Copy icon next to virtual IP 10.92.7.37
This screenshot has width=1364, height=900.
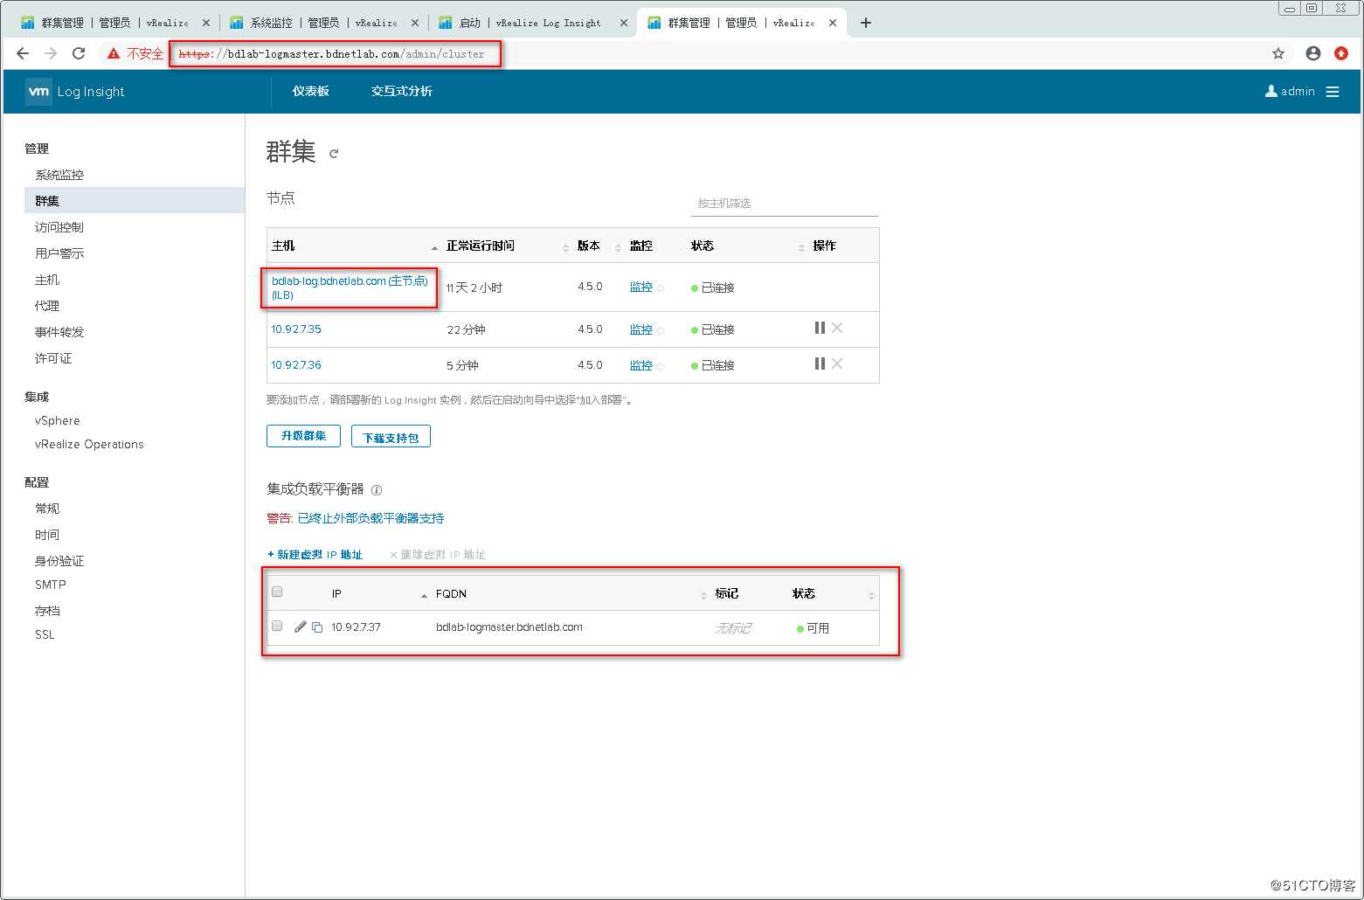[317, 627]
